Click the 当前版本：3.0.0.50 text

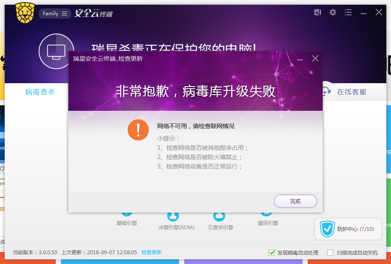tap(35, 253)
